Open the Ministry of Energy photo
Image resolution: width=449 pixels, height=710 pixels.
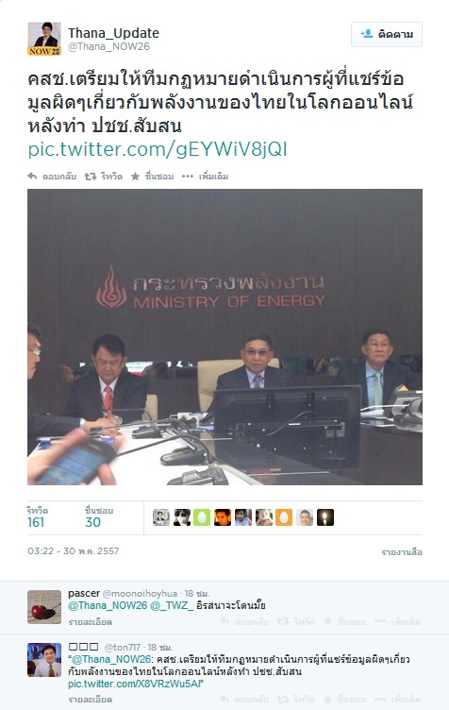pos(224,337)
